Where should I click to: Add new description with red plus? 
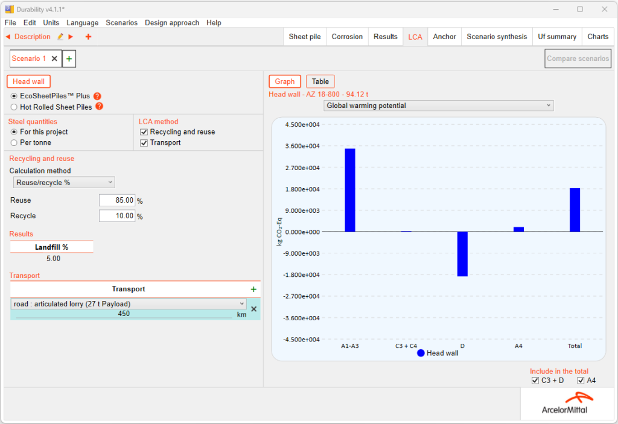pyautogui.click(x=88, y=37)
